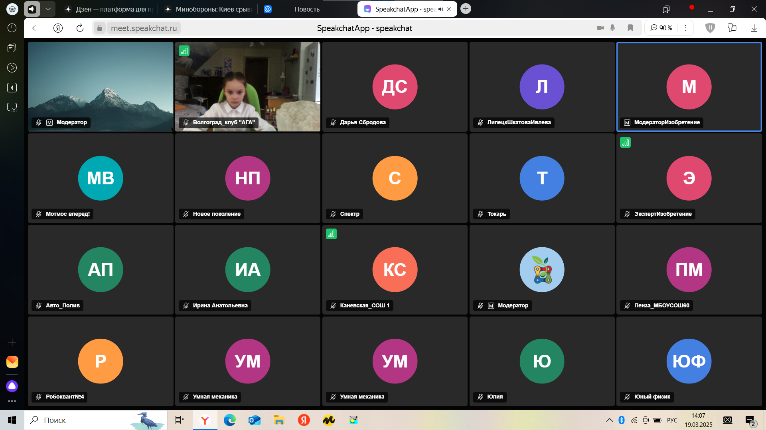766x430 pixels.
Task: Open the three-dots page menu in address bar
Action: click(686, 28)
